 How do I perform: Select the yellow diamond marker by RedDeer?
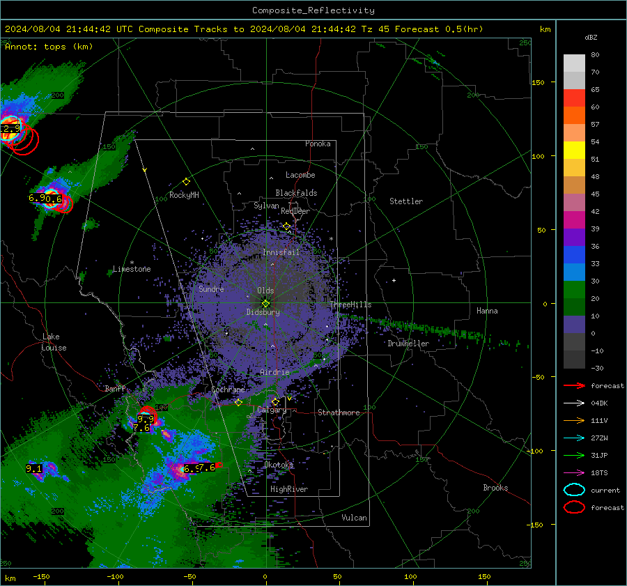coord(287,226)
